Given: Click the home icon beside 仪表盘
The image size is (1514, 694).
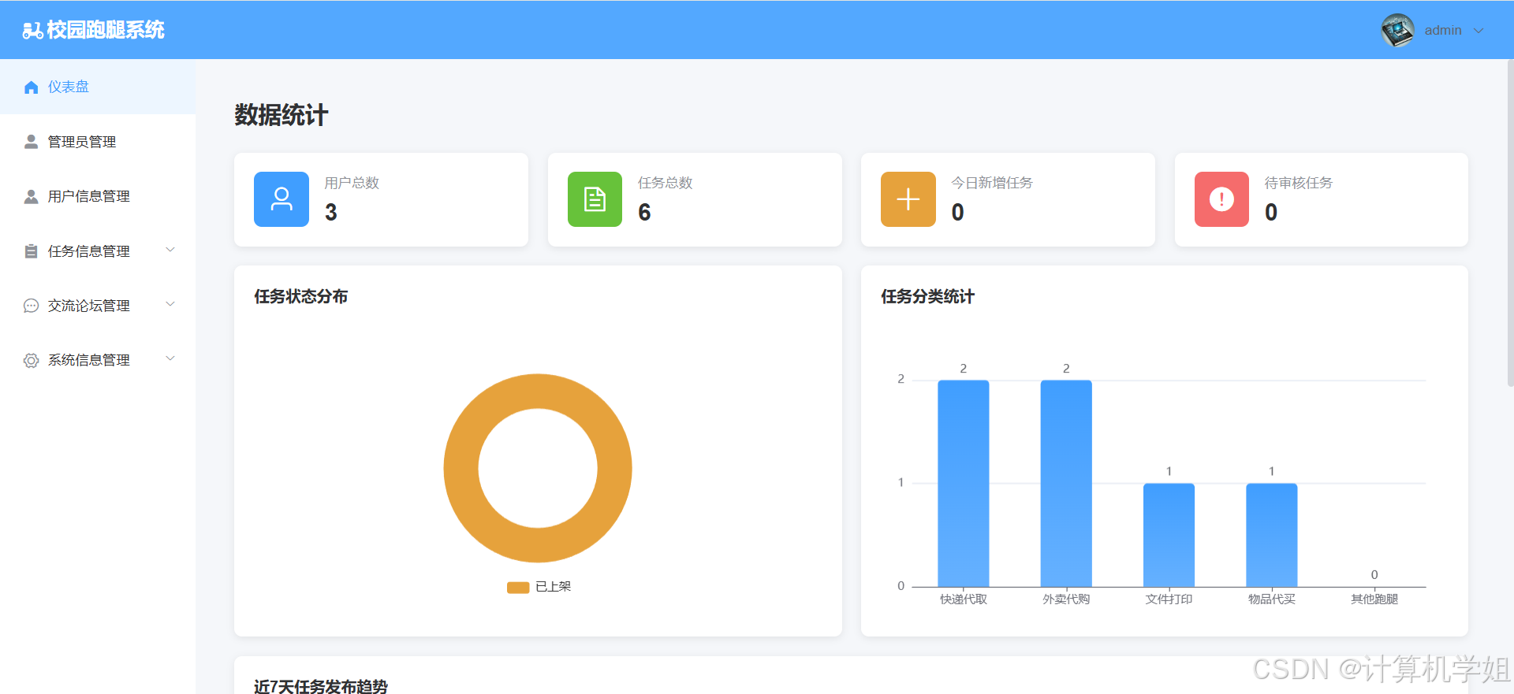Looking at the screenshot, I should (31, 87).
